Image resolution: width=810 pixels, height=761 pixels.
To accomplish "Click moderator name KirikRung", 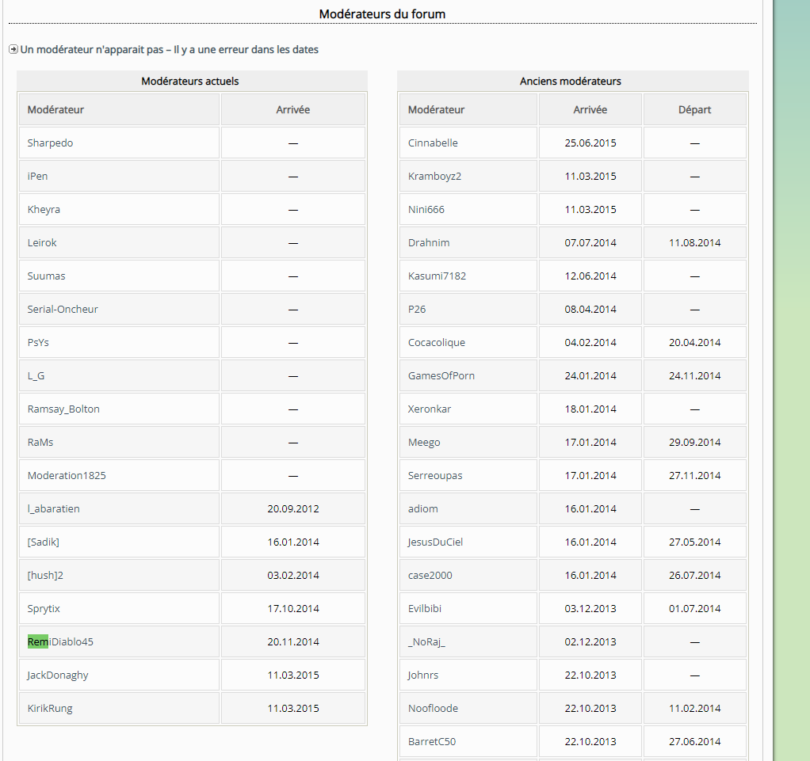I will click(50, 708).
